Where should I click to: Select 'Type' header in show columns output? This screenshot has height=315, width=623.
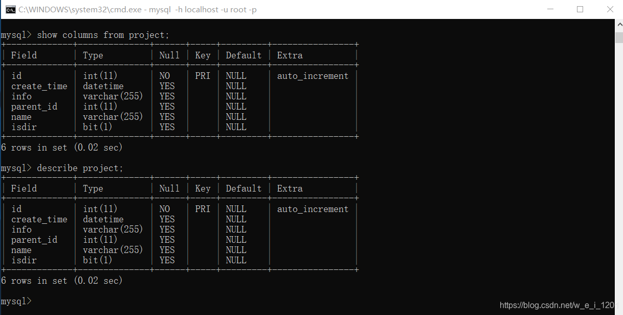(x=93, y=55)
